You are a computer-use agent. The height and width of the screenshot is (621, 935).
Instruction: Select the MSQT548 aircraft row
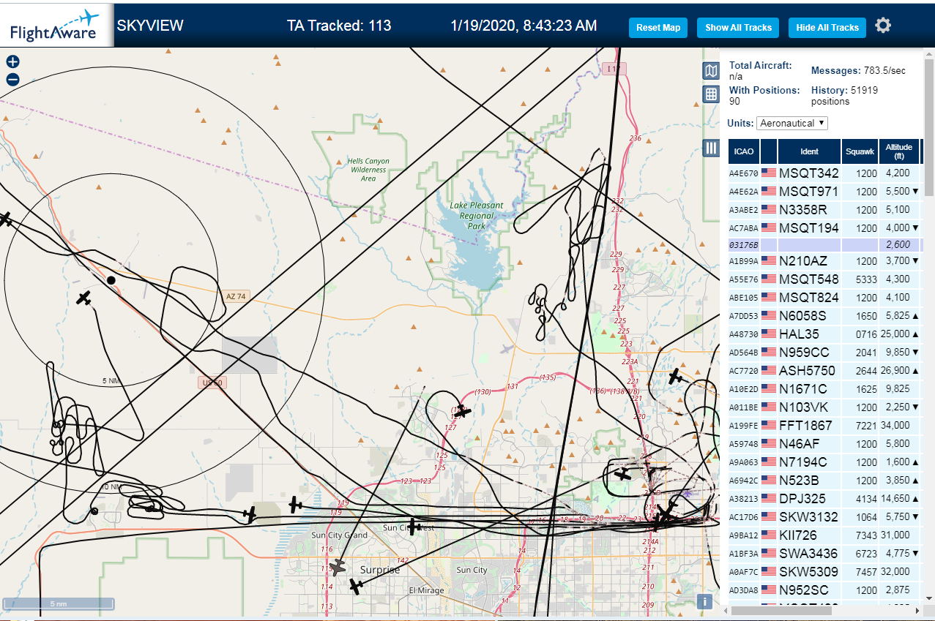826,279
